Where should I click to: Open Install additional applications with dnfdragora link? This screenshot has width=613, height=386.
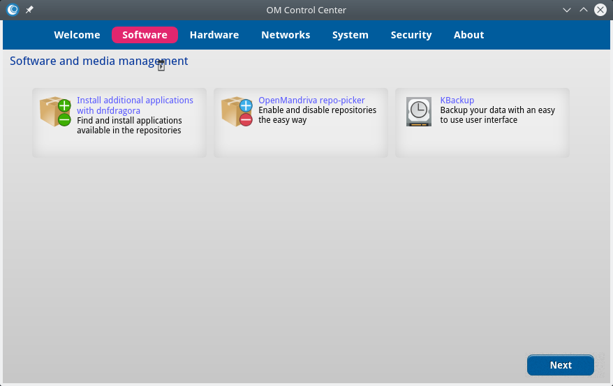coord(135,105)
